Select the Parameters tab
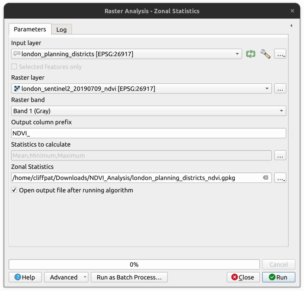This screenshot has width=304, height=291. [30, 29]
